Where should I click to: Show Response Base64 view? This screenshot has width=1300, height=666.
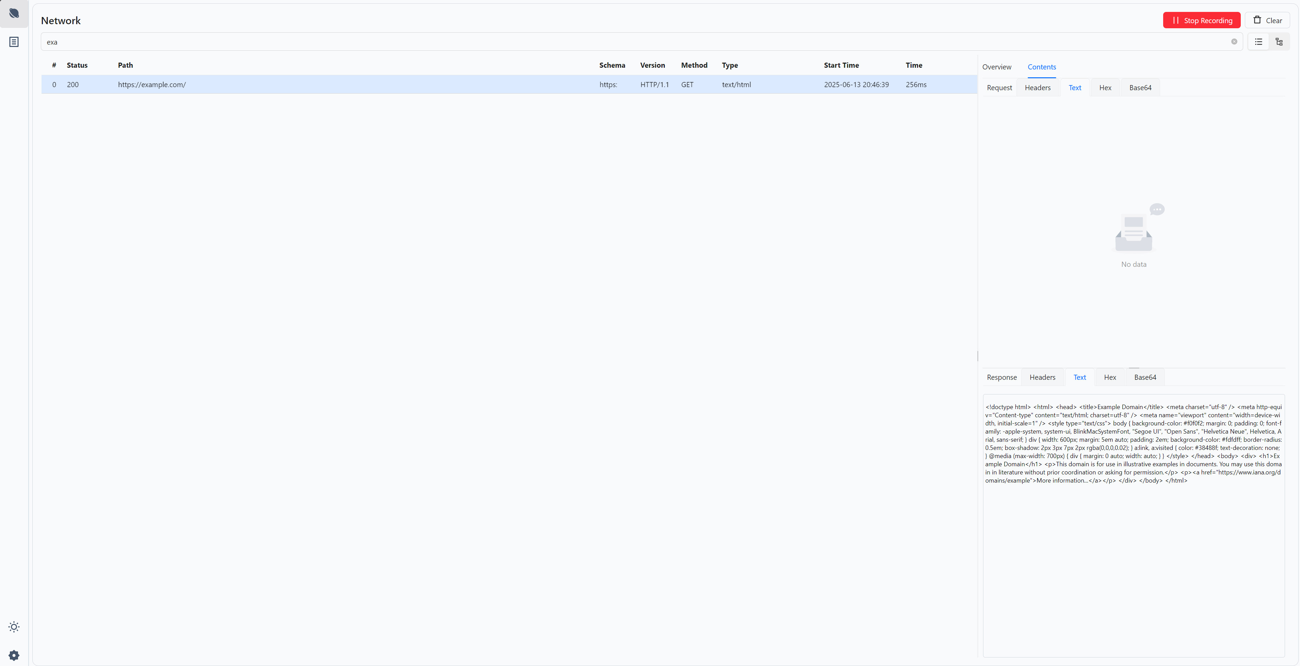[1144, 377]
